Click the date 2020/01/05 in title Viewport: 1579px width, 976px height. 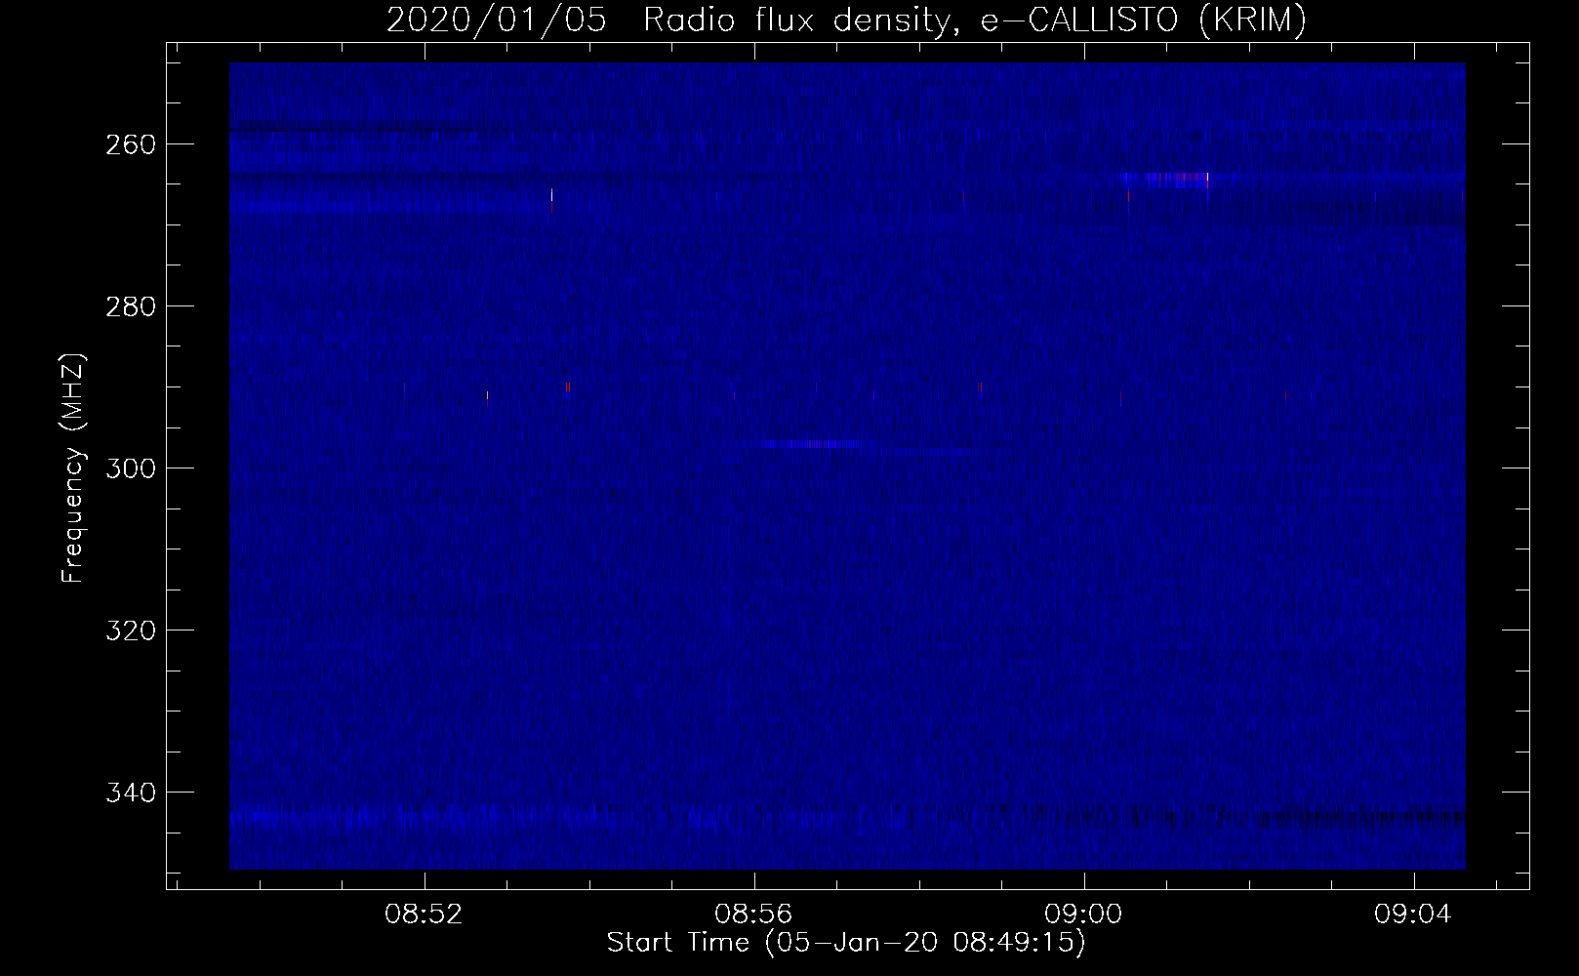point(496,20)
